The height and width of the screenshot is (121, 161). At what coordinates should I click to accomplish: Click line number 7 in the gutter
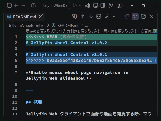pos(16,73)
